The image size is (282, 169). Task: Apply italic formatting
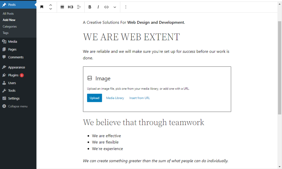coord(98,7)
